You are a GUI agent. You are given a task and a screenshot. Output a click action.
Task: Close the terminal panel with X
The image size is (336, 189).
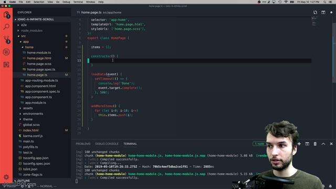point(331,144)
